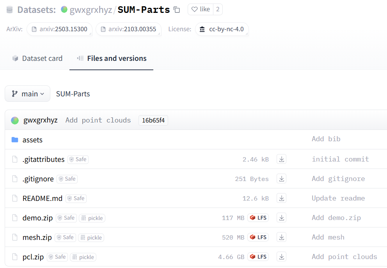The width and height of the screenshot is (387, 268).
Task: Click the LFS badge on mesh.zip
Action: tap(257, 237)
